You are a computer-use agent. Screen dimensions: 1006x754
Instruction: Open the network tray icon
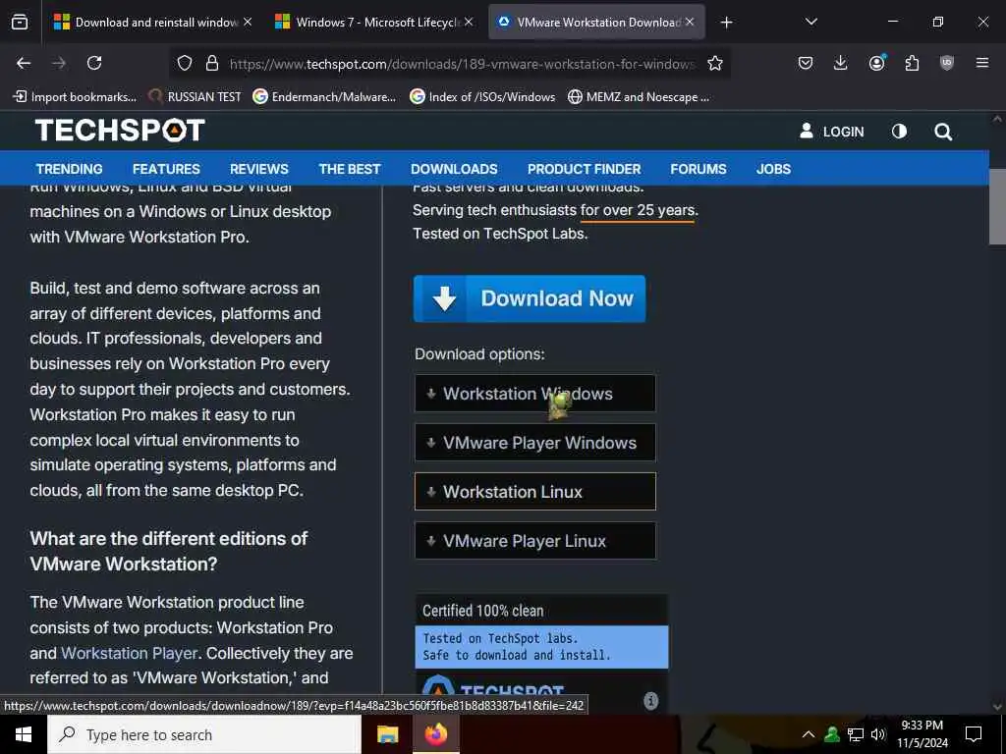tap(856, 734)
